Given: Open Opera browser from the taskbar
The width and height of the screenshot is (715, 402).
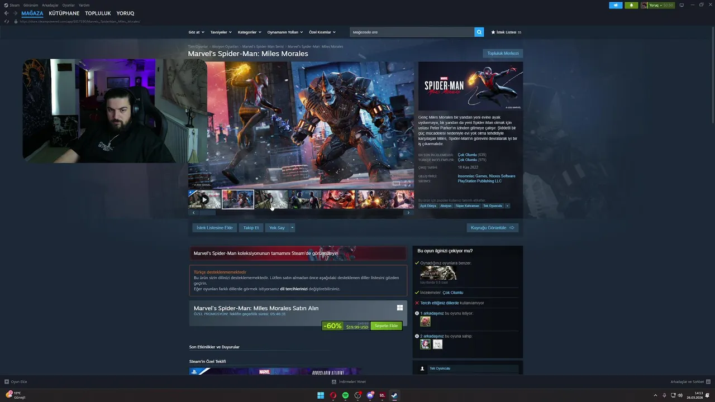Looking at the screenshot, I should pyautogui.click(x=333, y=395).
